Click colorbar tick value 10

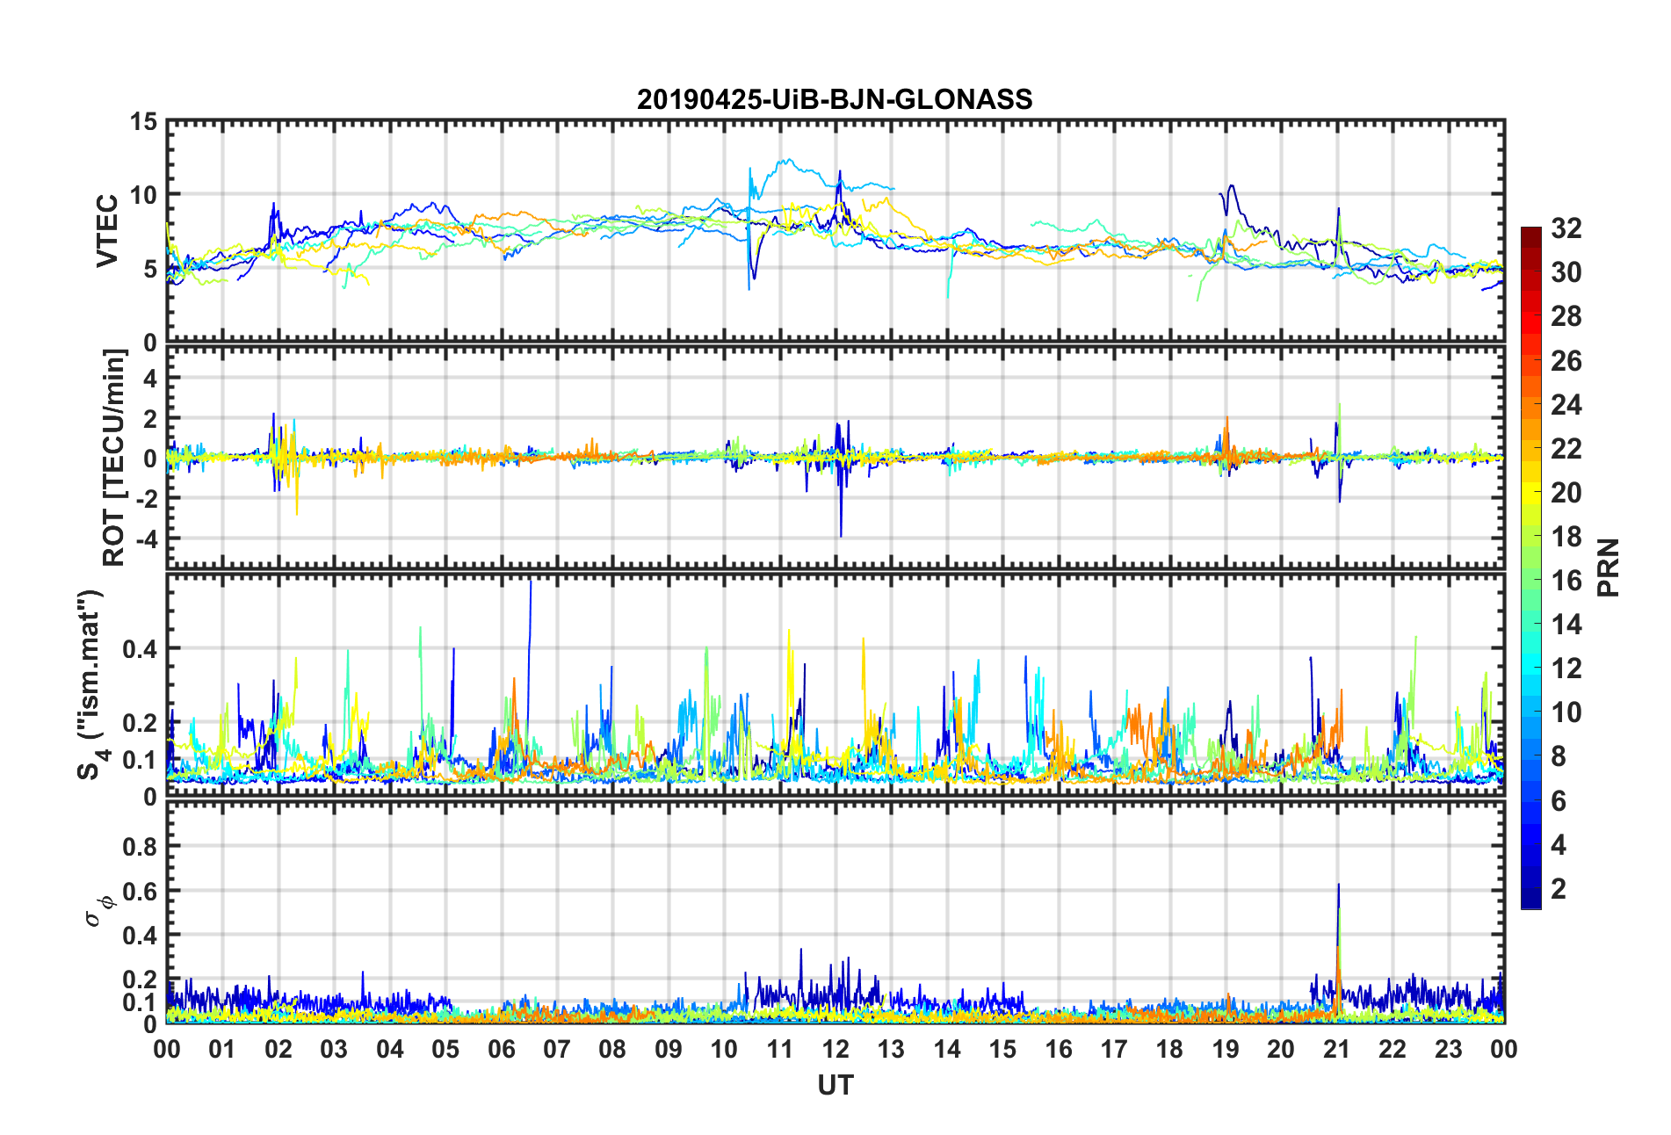click(x=1566, y=712)
